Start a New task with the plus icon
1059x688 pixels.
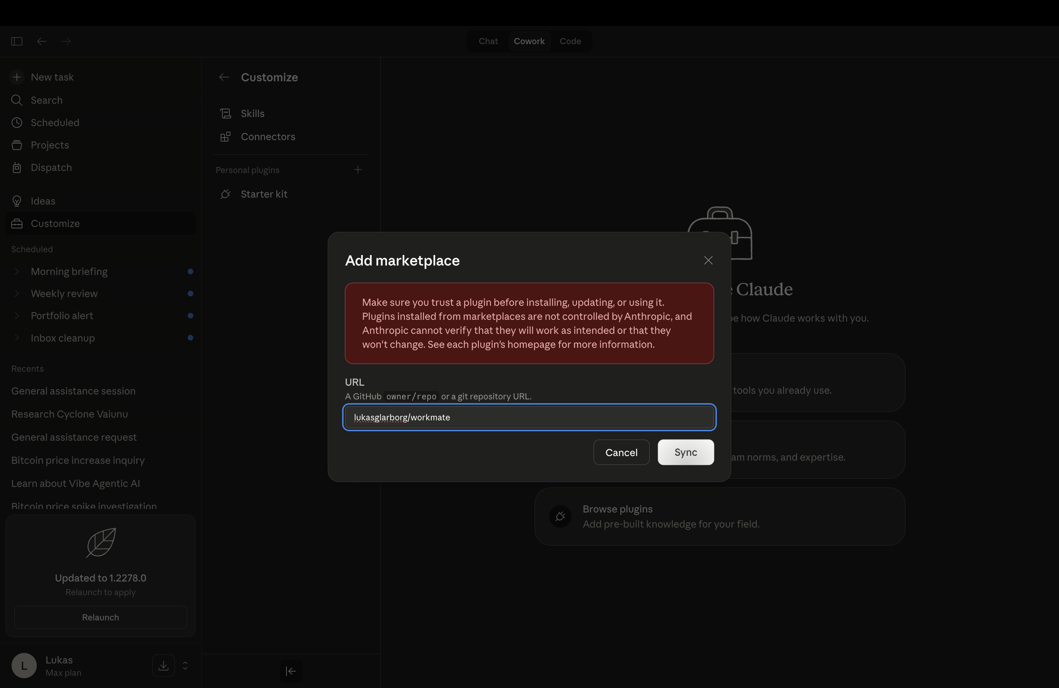(17, 77)
